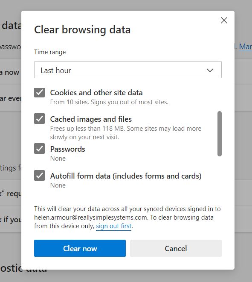The width and height of the screenshot is (252, 282).
Task: Follow the sign out first link
Action: [114, 226]
